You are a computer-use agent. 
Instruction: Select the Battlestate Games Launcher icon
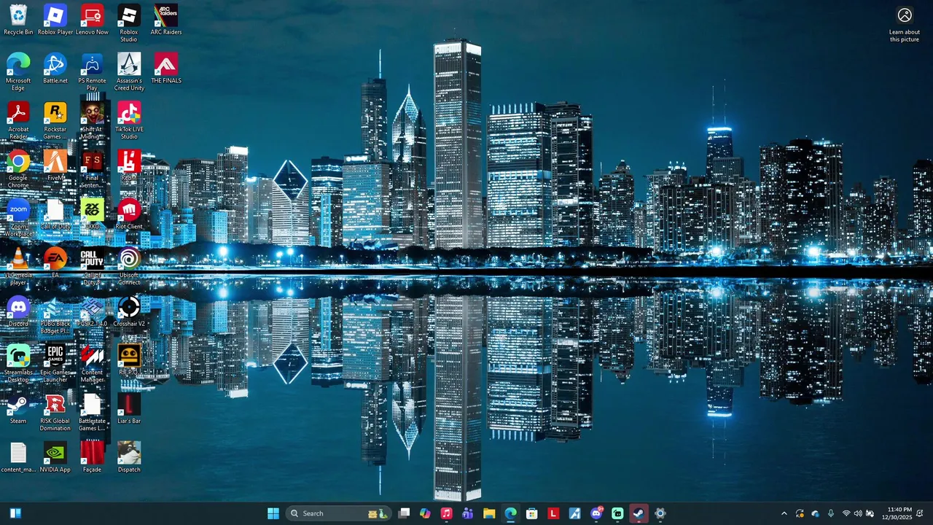click(x=92, y=413)
